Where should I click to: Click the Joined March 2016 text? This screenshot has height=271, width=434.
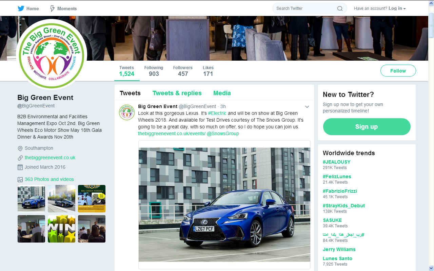click(45, 167)
